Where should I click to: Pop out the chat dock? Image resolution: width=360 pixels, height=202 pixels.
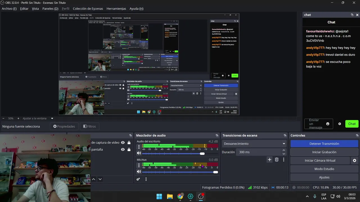coord(352,15)
